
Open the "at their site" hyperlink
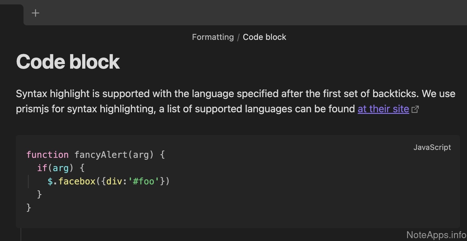[x=383, y=109]
